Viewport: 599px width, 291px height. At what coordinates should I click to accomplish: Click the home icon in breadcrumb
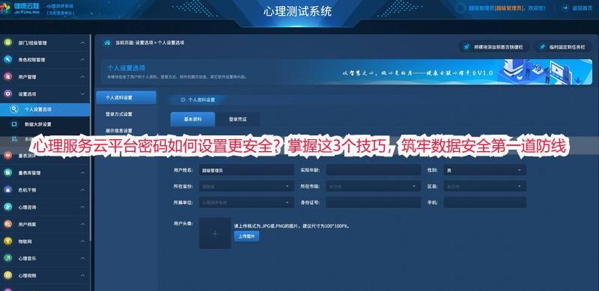point(107,43)
